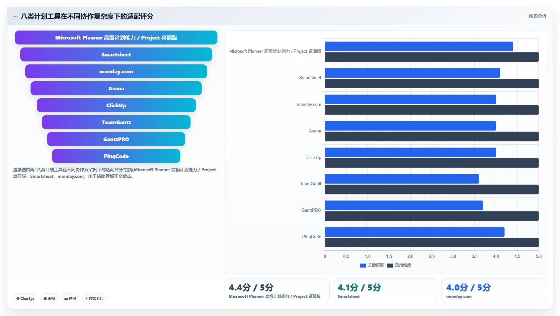Click the Microsoft Planner y-axis label in the chart
This screenshot has height=316, width=560.
coord(275,51)
